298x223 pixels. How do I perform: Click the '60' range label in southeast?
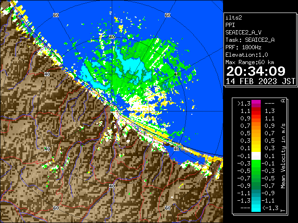point(168,208)
